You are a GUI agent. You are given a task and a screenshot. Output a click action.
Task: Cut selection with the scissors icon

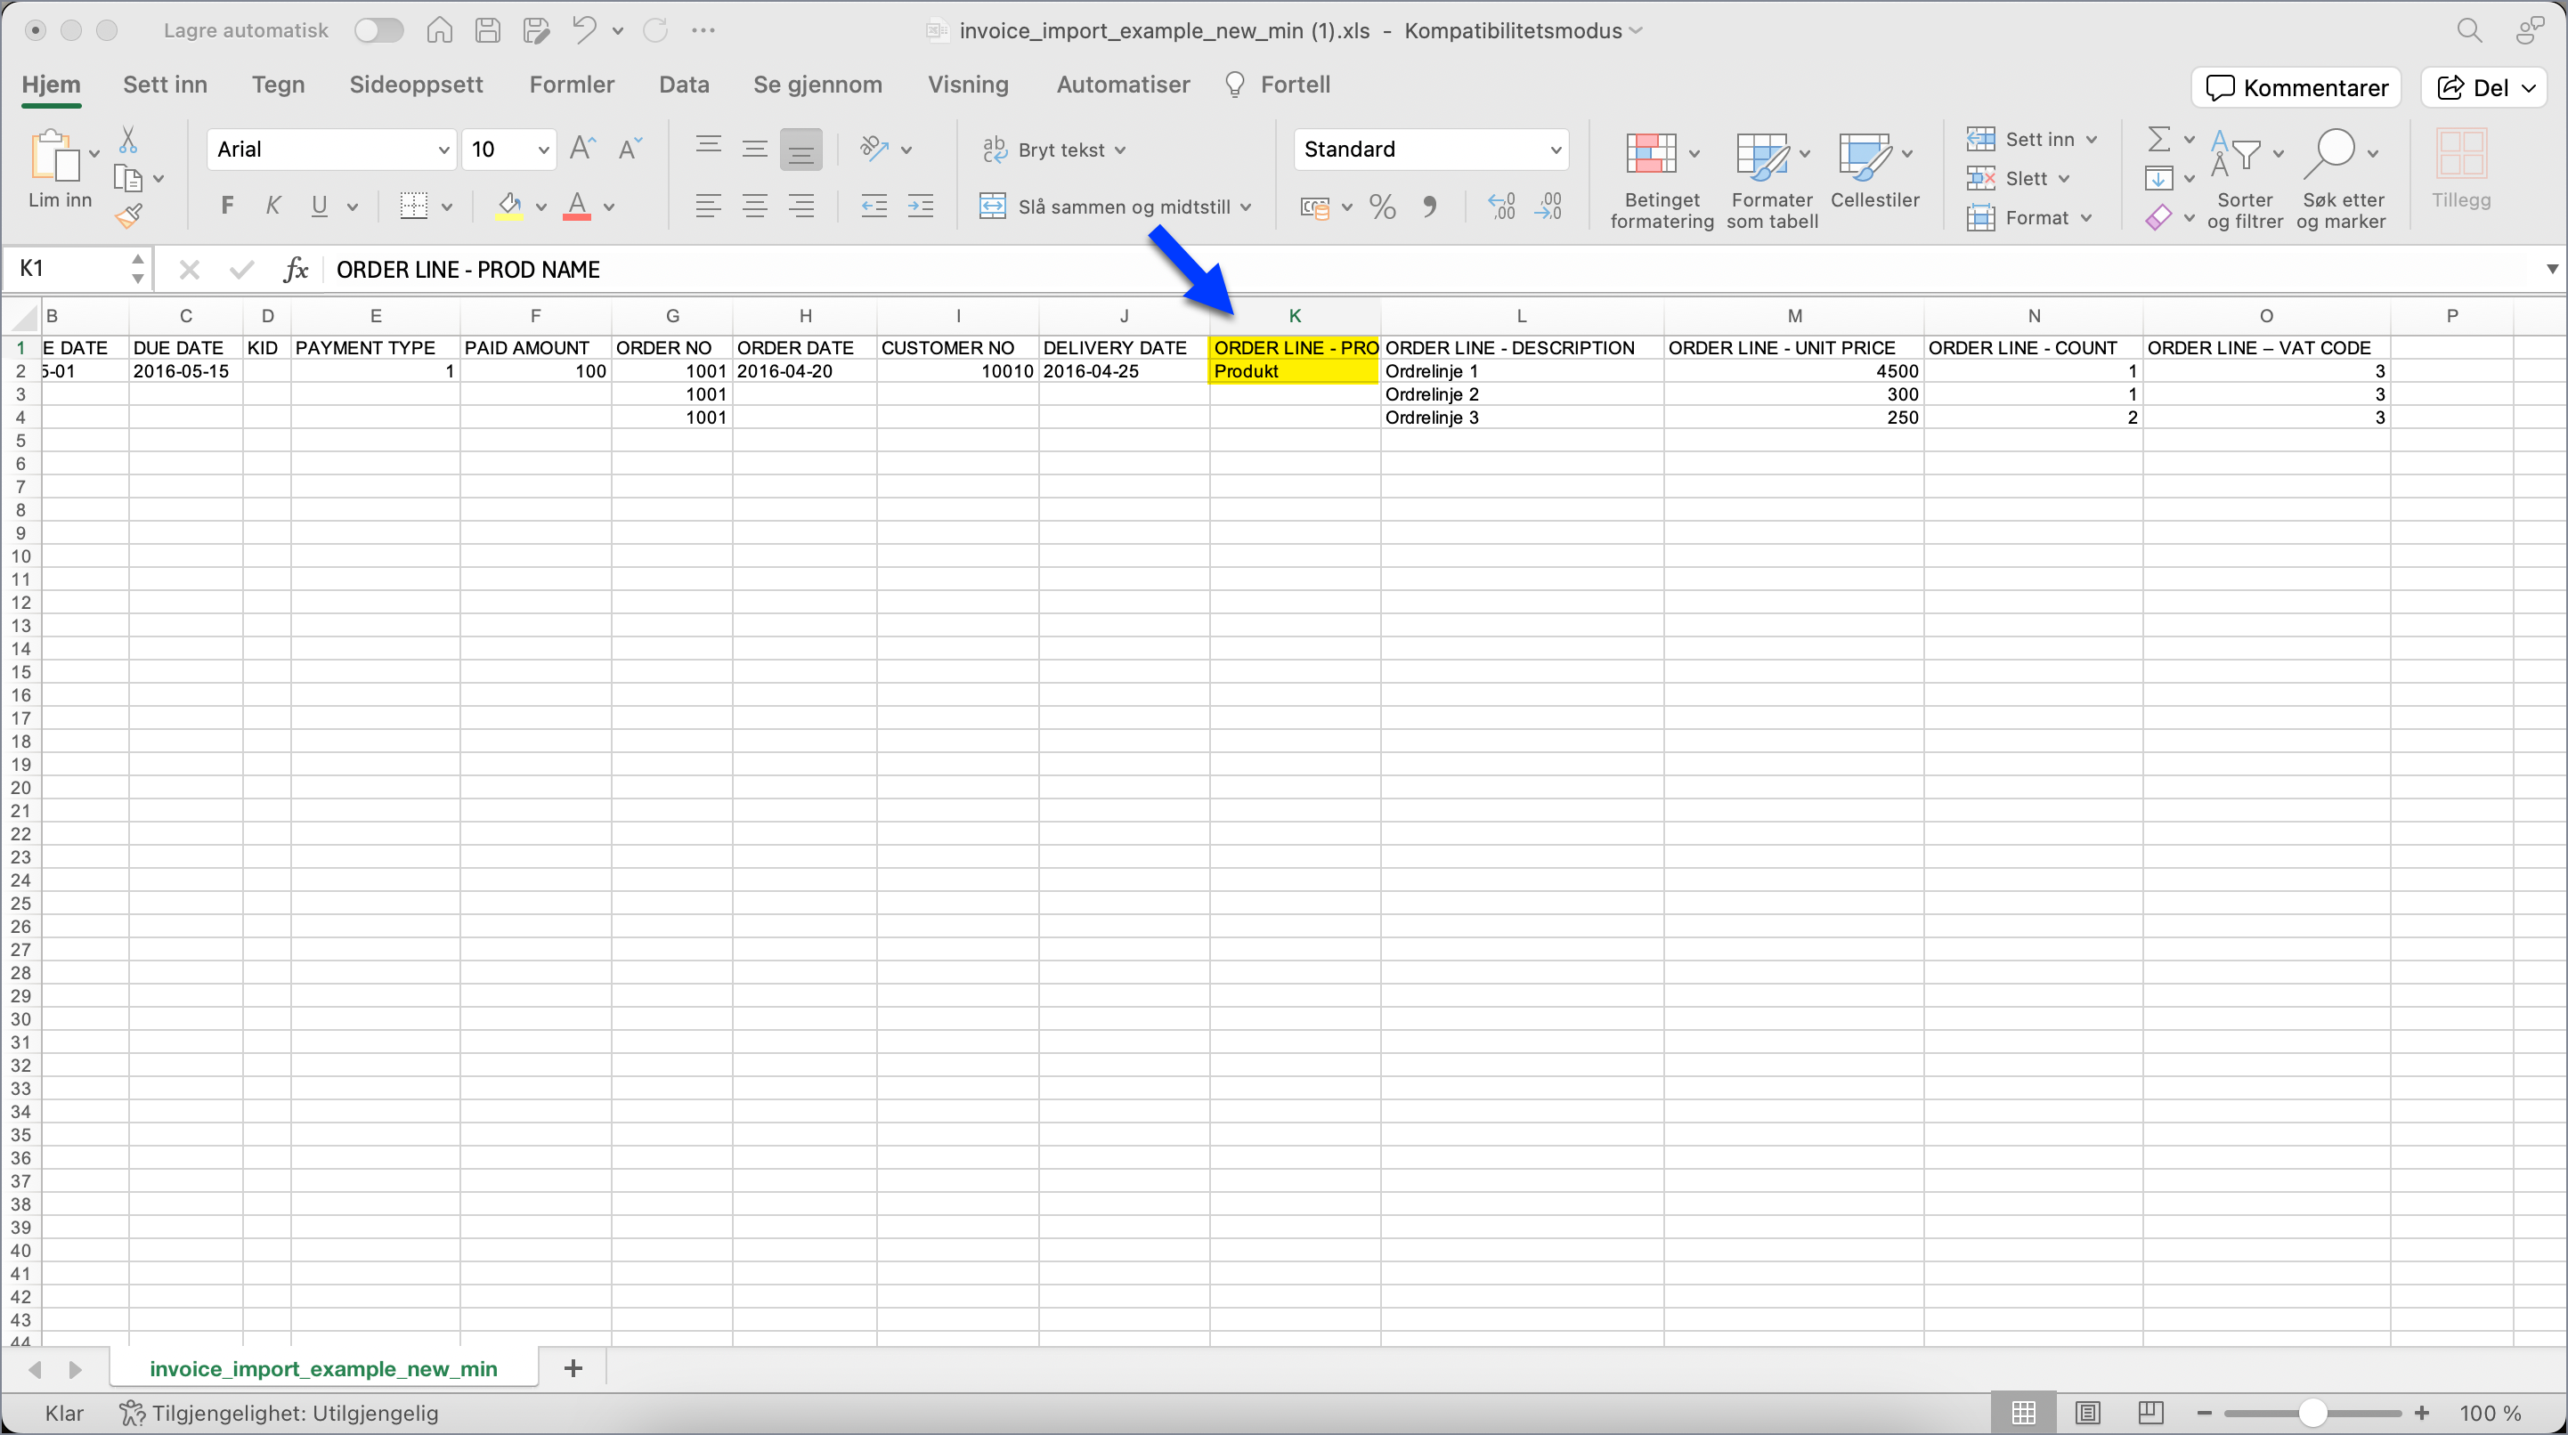tap(127, 140)
